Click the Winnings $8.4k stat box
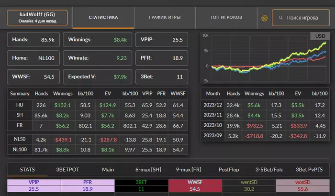The image size is (335, 196). click(x=98, y=40)
